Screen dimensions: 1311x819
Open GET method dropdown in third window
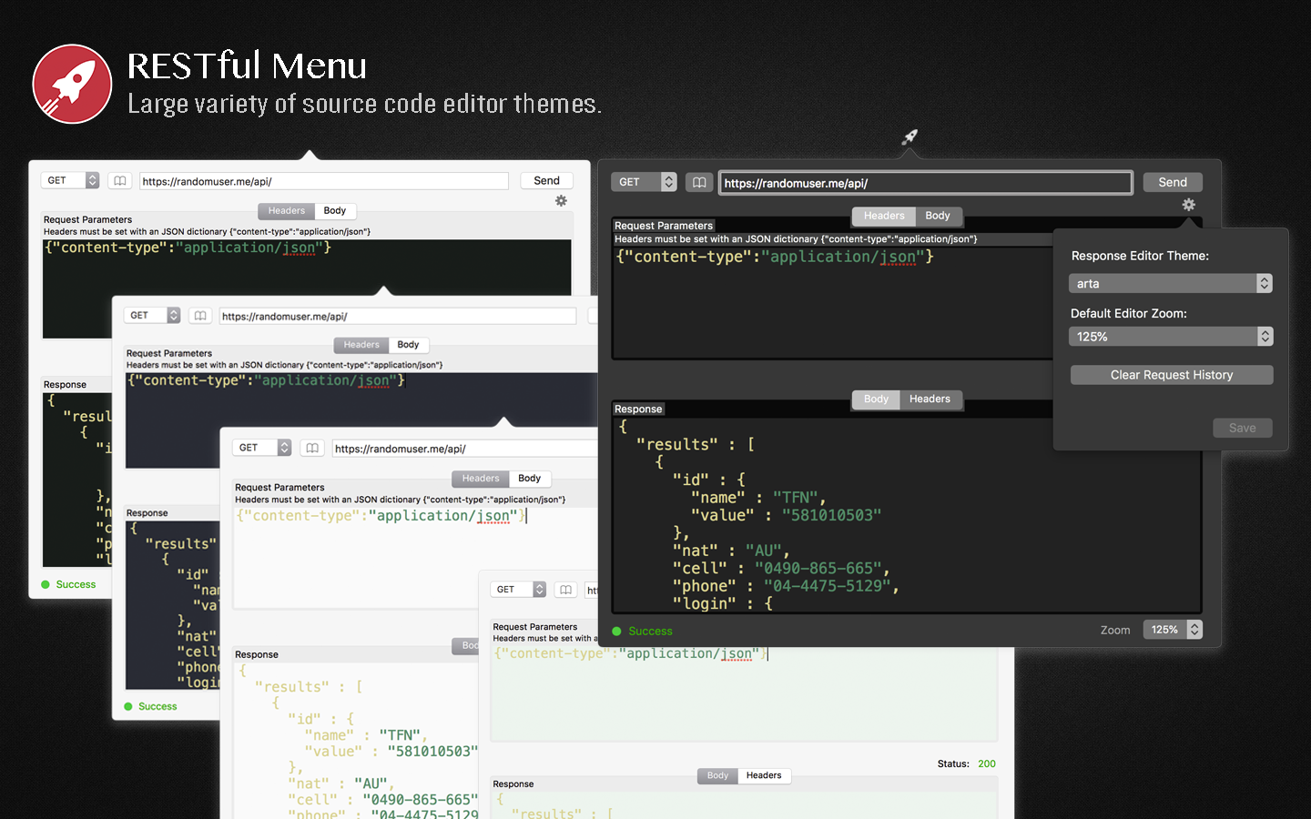pyautogui.click(x=263, y=448)
